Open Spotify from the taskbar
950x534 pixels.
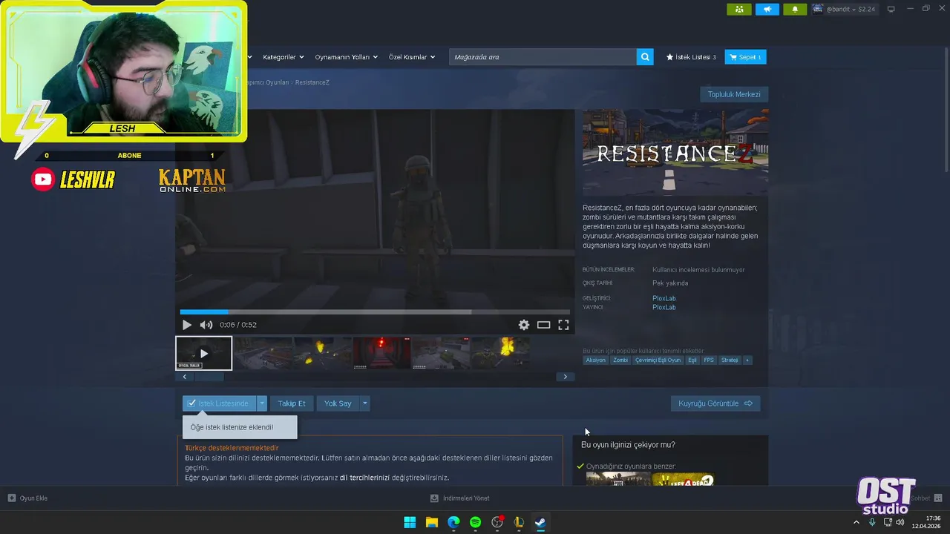pos(475,522)
